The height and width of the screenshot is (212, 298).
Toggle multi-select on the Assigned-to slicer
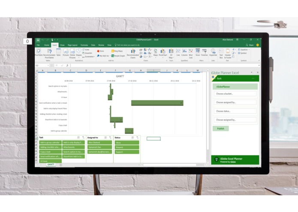pos(105,137)
